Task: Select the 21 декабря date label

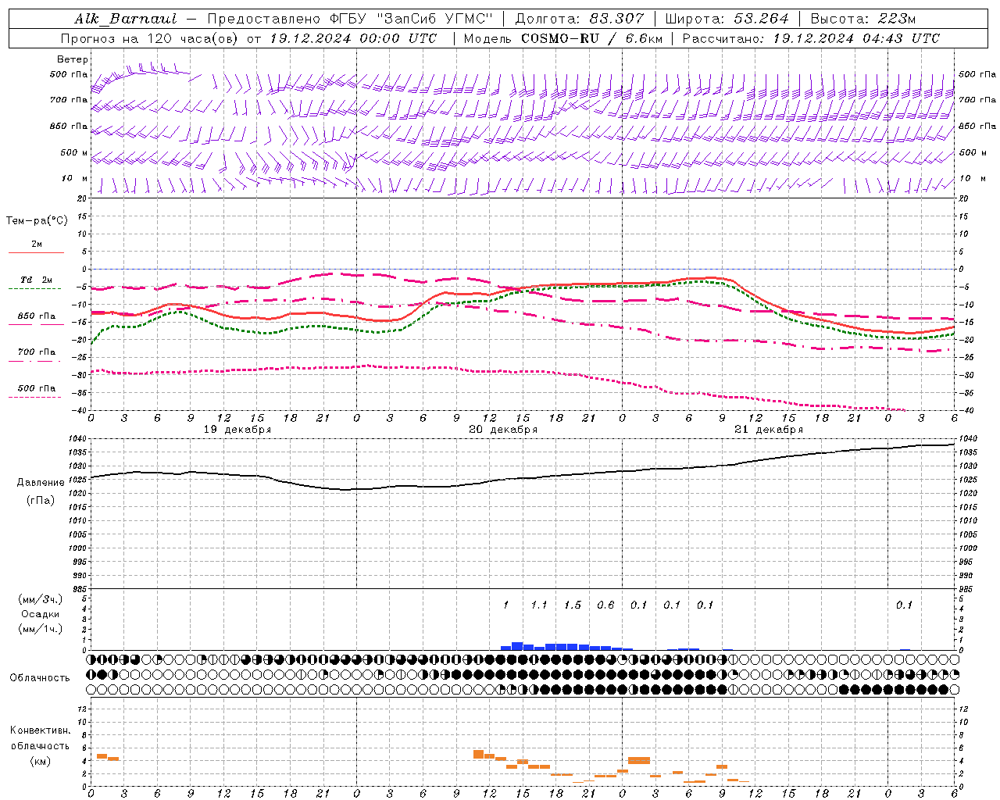Action: [769, 430]
